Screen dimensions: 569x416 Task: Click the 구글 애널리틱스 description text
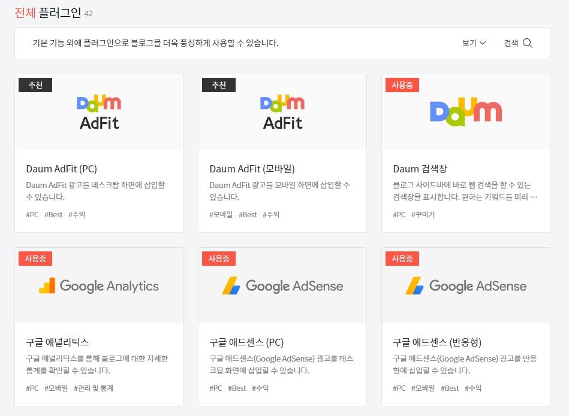tap(97, 365)
